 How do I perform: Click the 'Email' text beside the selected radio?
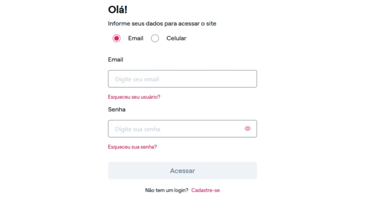point(136,38)
